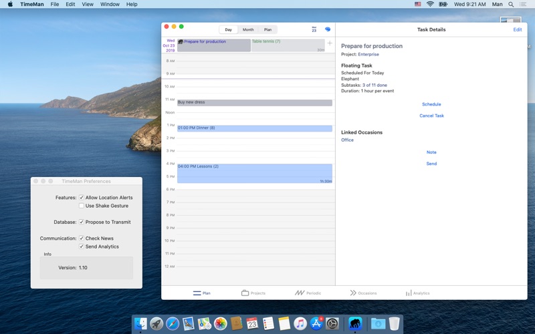Enable Use Shake Gesture checkbox
The width and height of the screenshot is (535, 334).
[82, 206]
